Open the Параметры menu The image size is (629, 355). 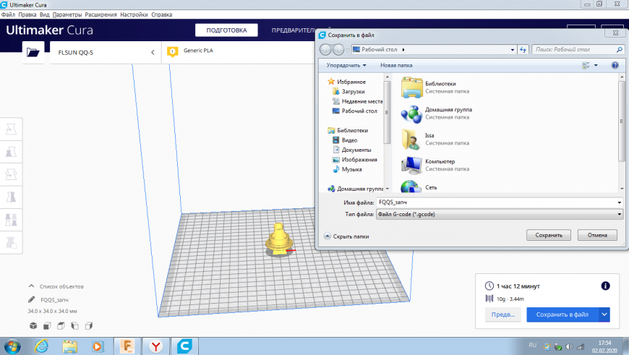[x=67, y=14]
